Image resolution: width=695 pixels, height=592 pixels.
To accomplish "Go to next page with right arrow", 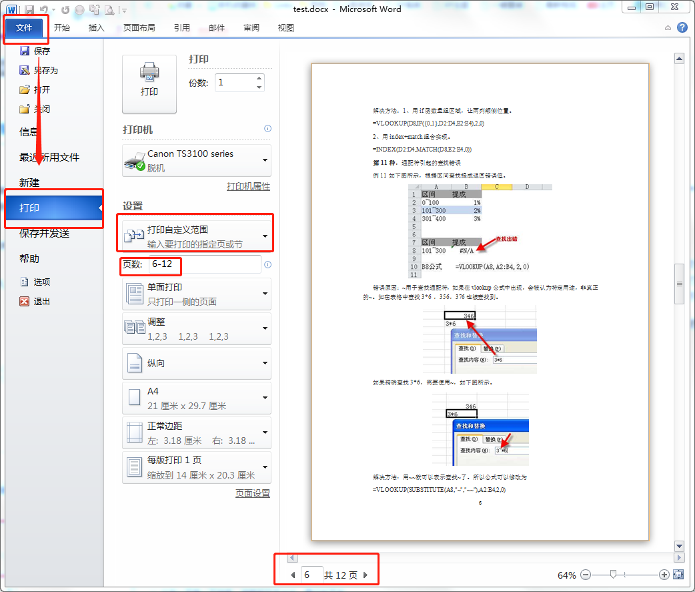I will [x=366, y=575].
